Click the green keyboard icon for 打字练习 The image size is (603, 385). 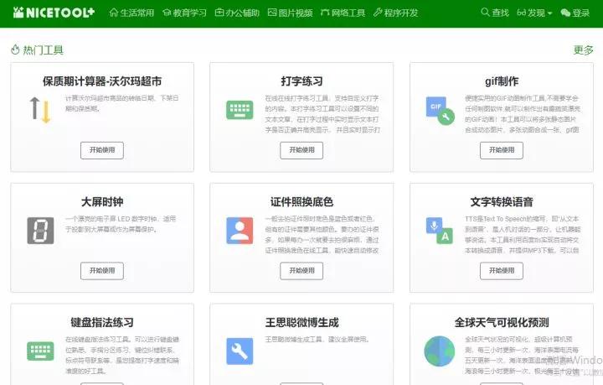(x=240, y=110)
